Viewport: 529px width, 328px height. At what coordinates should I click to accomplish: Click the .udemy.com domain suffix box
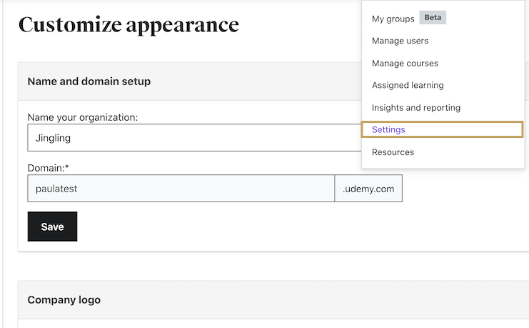click(x=368, y=189)
